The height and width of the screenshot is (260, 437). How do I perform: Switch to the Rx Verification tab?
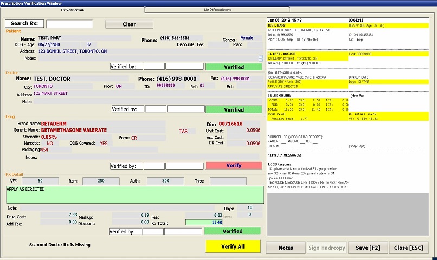coord(73,10)
